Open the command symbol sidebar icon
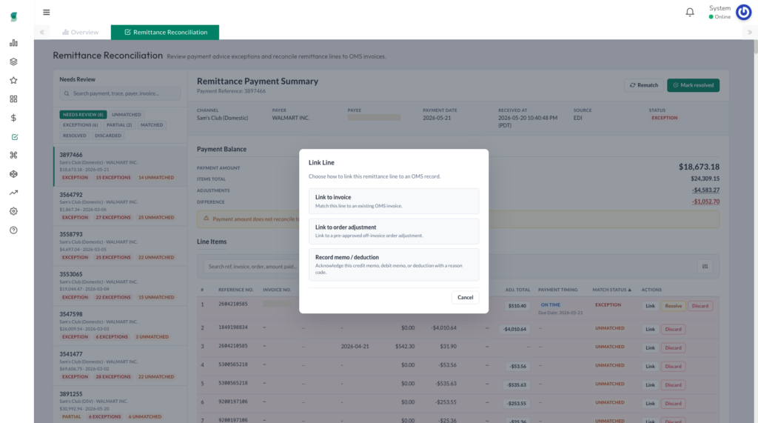 click(x=13, y=155)
